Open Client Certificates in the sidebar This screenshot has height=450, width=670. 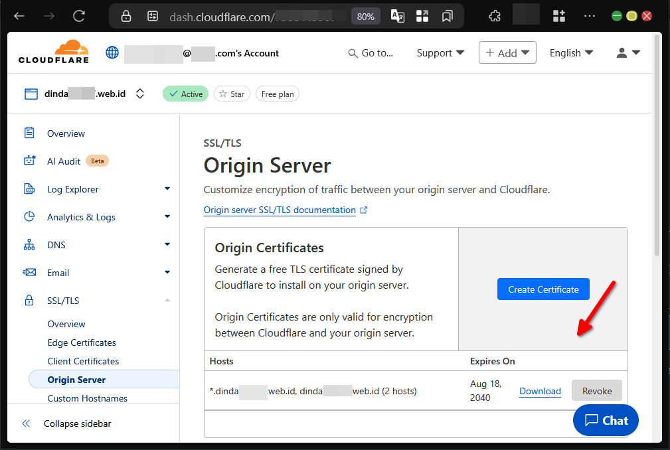click(x=83, y=361)
